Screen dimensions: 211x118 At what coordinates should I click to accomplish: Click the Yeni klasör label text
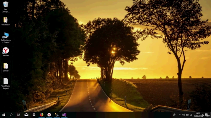pyautogui.click(x=6, y=25)
